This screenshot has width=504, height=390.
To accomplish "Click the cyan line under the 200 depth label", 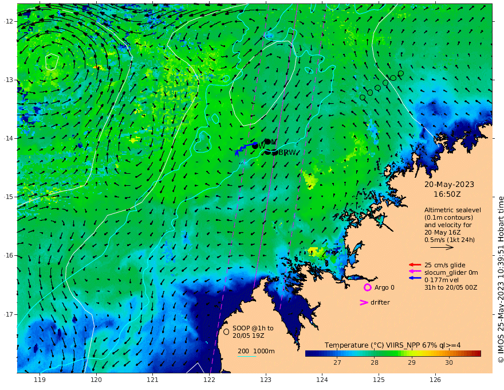I will [x=246, y=357].
